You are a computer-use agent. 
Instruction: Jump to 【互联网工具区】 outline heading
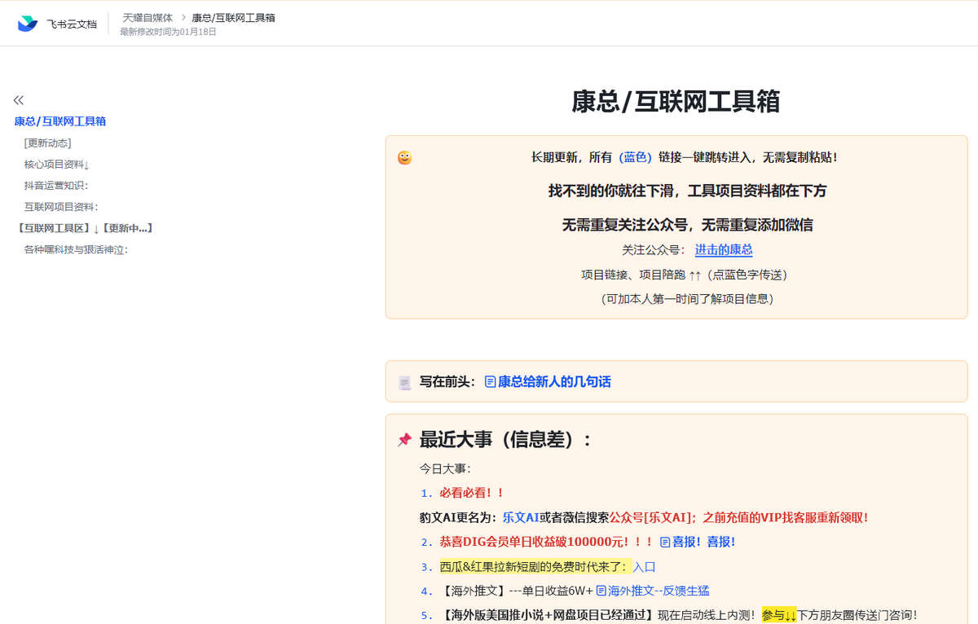click(x=85, y=228)
